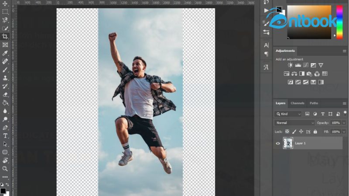The height and width of the screenshot is (196, 349).
Task: Select the Blur tool
Action: coord(5,111)
